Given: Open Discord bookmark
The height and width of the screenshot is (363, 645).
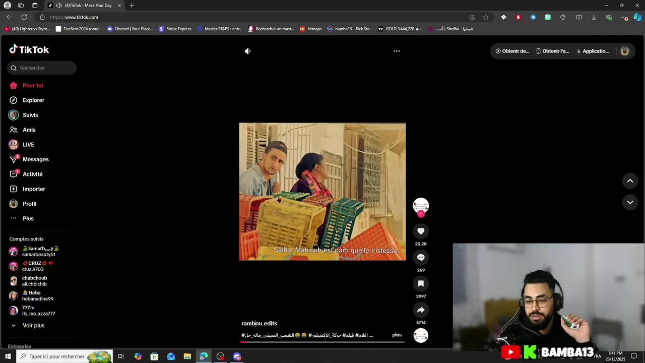Looking at the screenshot, I should [x=130, y=29].
